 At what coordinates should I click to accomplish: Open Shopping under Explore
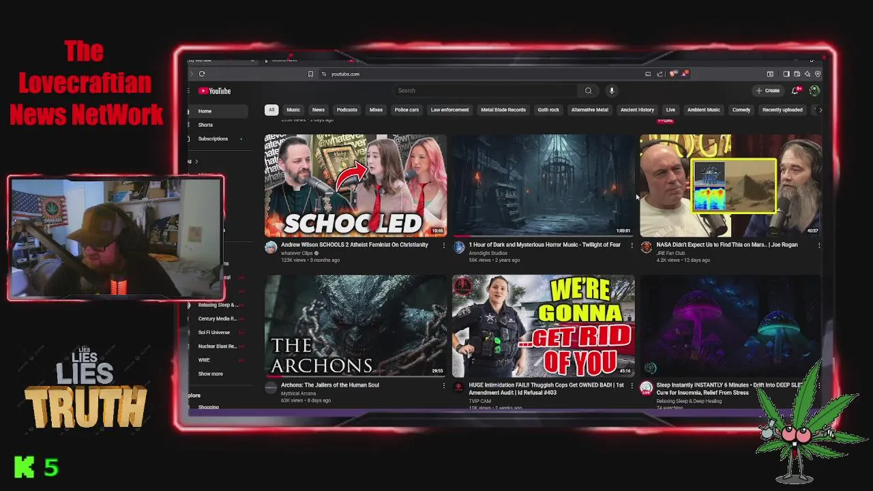208,407
